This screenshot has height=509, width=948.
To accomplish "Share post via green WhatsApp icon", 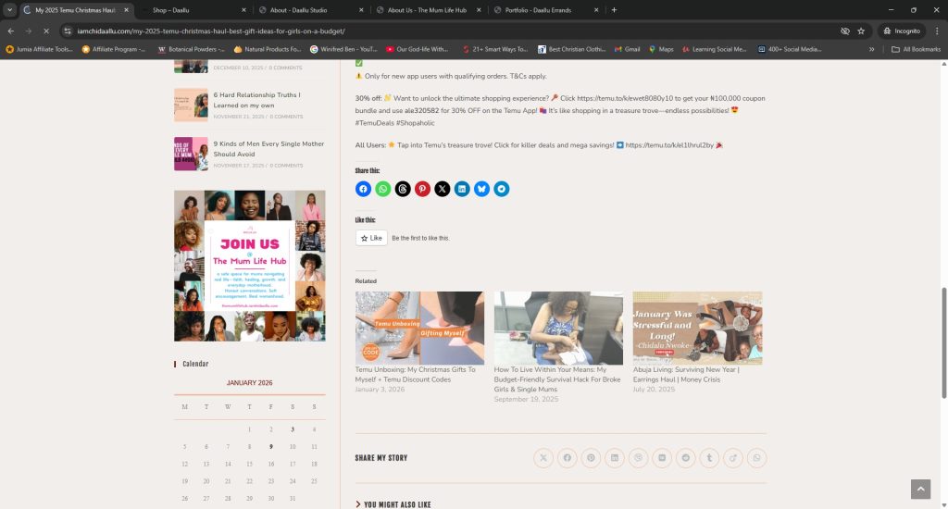I will tap(383, 189).
